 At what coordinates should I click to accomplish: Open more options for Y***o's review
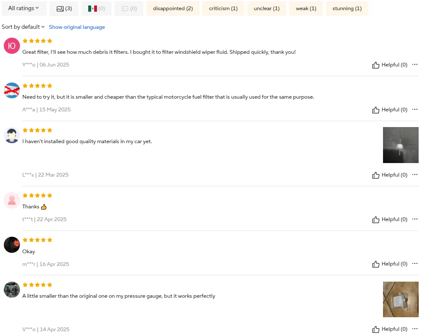415,64
